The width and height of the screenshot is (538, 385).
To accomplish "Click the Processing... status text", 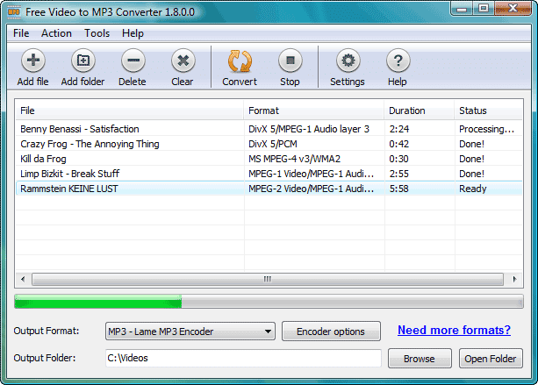I will 486,129.
